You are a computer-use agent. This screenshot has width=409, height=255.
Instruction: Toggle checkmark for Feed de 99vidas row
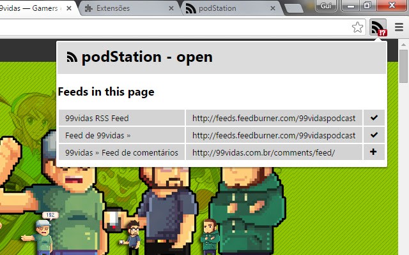374,135
